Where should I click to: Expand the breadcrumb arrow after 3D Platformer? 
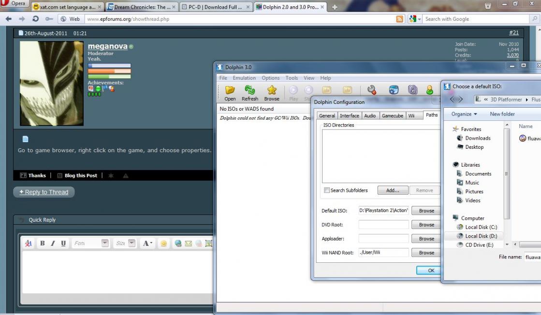527,100
